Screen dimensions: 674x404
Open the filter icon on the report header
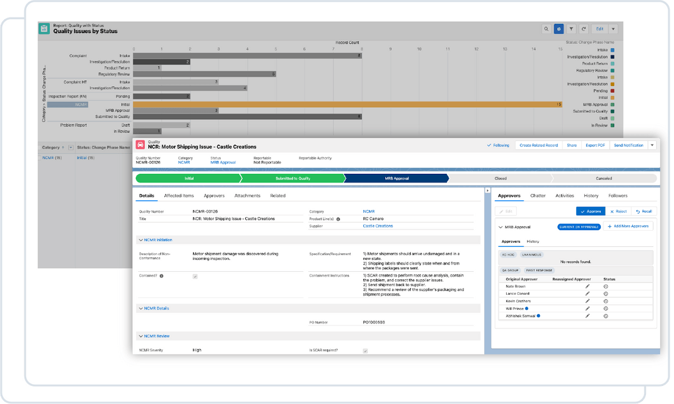pyautogui.click(x=571, y=29)
